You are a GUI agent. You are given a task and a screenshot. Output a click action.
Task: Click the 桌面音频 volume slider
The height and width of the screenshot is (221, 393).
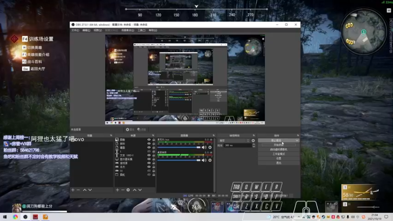point(179,160)
